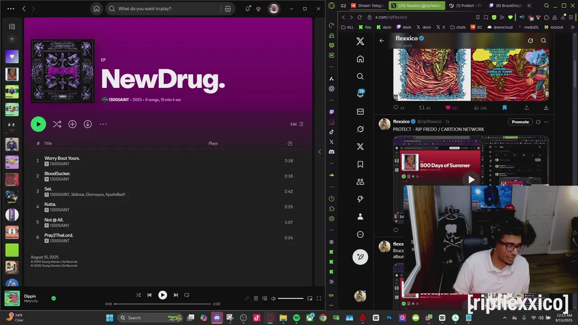This screenshot has height=325, width=578.
Task: Open more menu on PROTECT post
Action: click(x=546, y=122)
